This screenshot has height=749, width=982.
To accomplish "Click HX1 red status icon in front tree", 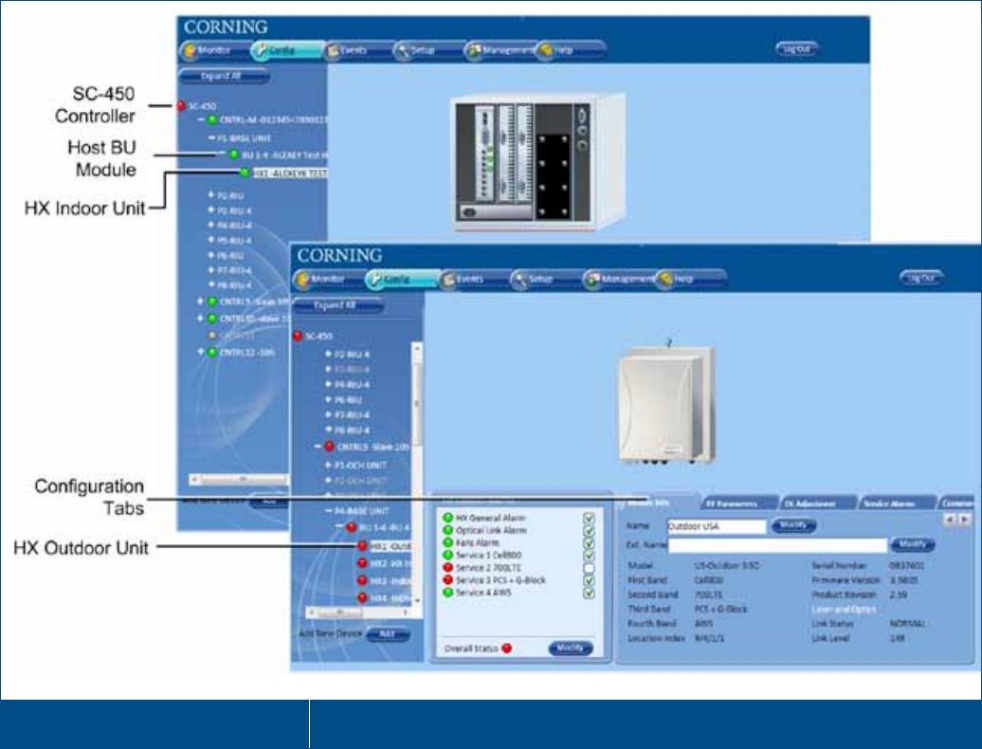I will [362, 546].
